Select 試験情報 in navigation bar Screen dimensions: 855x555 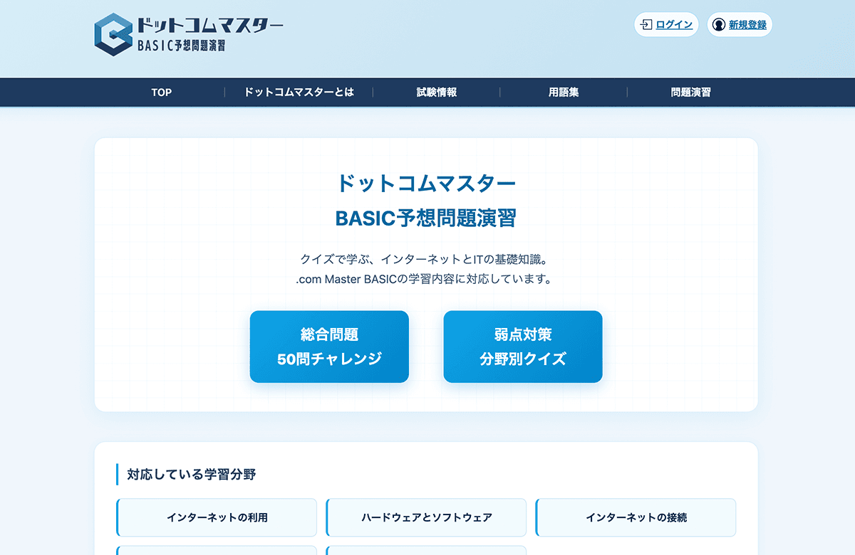pos(437,92)
